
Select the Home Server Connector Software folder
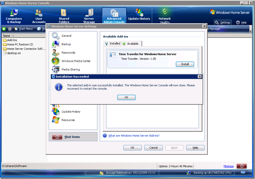click(24, 49)
